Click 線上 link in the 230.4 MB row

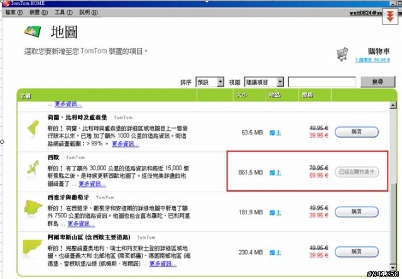[x=275, y=253]
